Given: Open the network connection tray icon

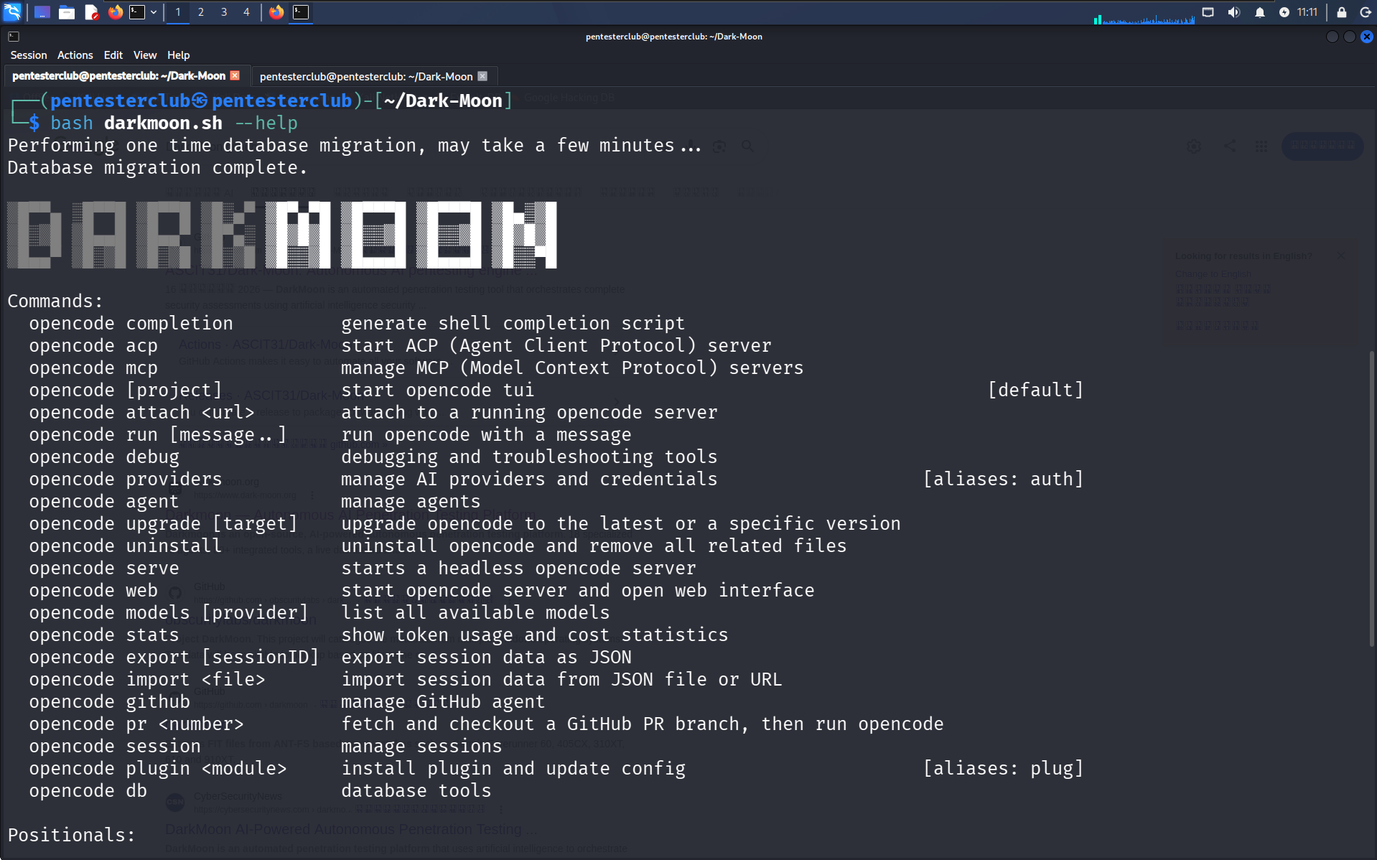Looking at the screenshot, I should 1208,12.
